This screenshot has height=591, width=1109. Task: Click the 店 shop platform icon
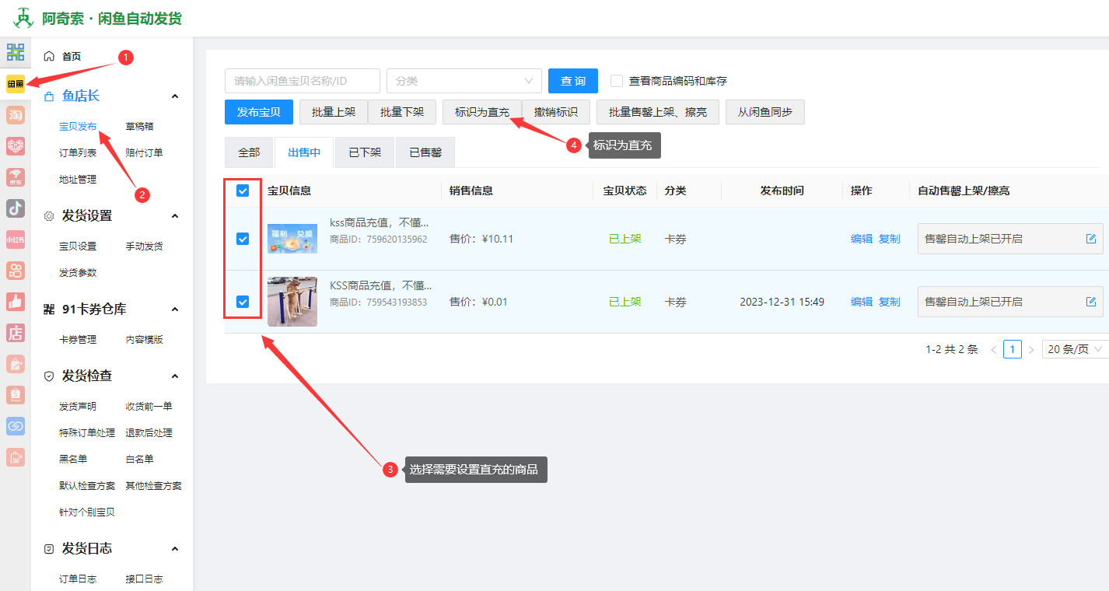point(16,332)
